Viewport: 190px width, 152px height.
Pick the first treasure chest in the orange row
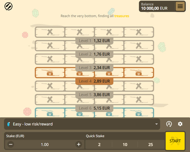click(x=50, y=73)
